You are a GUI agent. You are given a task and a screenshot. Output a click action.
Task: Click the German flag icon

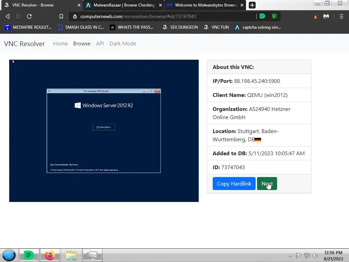[x=258, y=140]
